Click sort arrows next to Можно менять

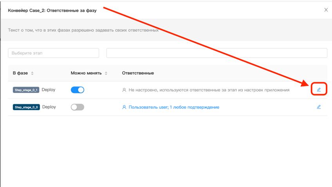(x=106, y=73)
